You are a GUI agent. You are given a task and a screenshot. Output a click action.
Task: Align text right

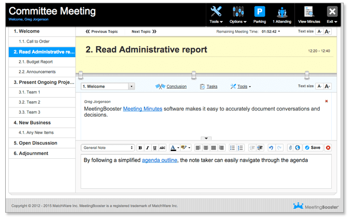point(221,148)
